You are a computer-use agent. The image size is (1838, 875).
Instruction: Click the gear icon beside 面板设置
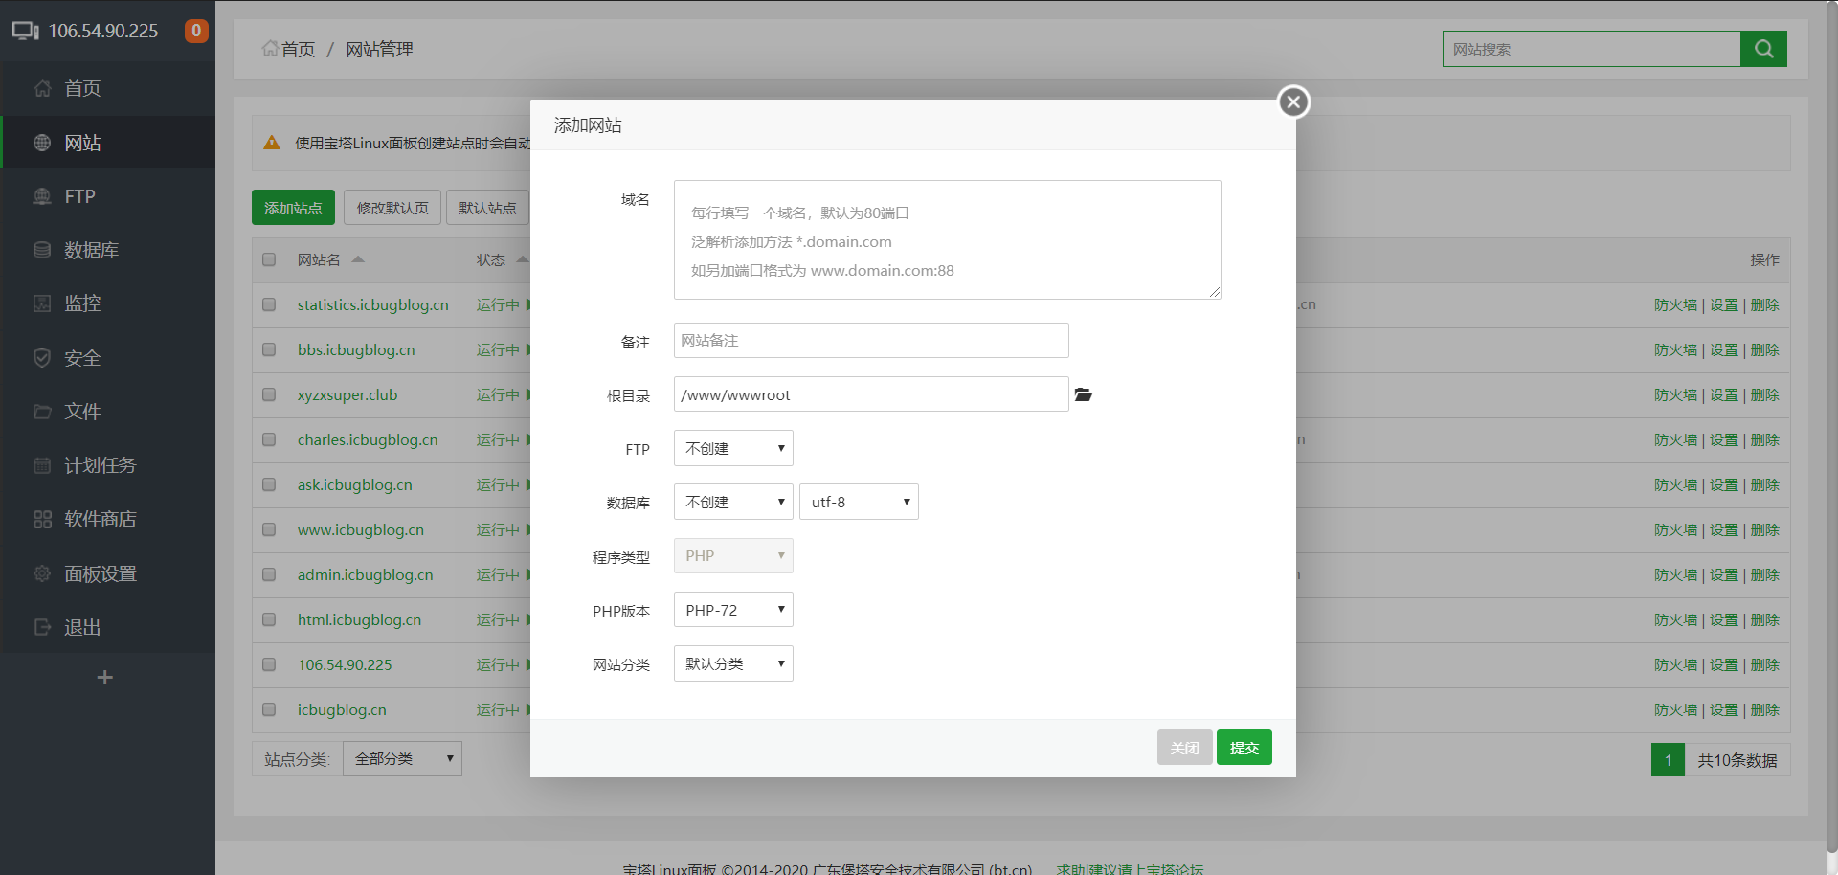pyautogui.click(x=42, y=573)
